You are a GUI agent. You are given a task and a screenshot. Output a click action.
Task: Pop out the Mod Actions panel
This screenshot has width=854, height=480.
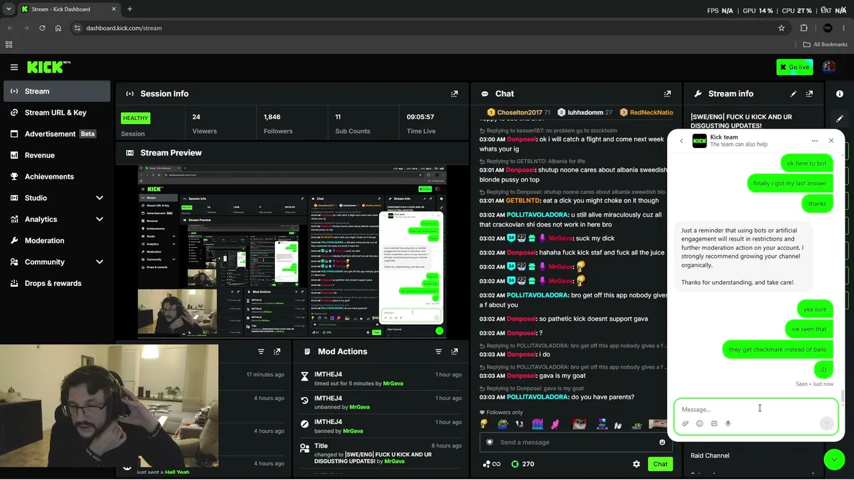[x=454, y=351]
